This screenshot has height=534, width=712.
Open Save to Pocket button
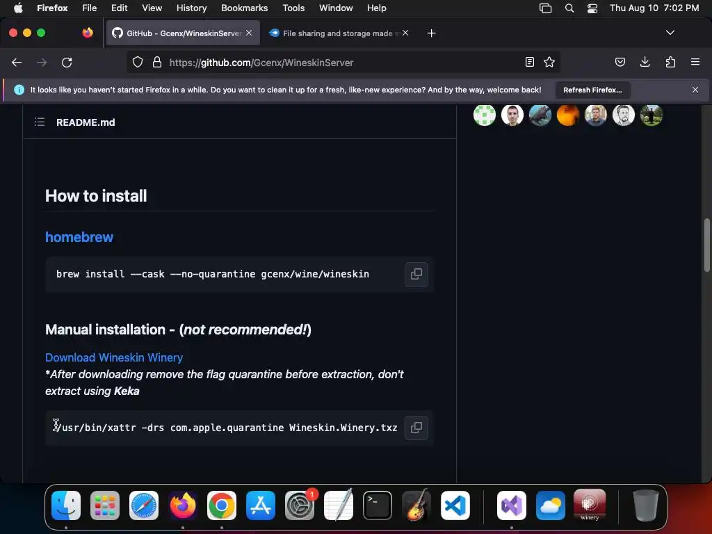(x=620, y=62)
